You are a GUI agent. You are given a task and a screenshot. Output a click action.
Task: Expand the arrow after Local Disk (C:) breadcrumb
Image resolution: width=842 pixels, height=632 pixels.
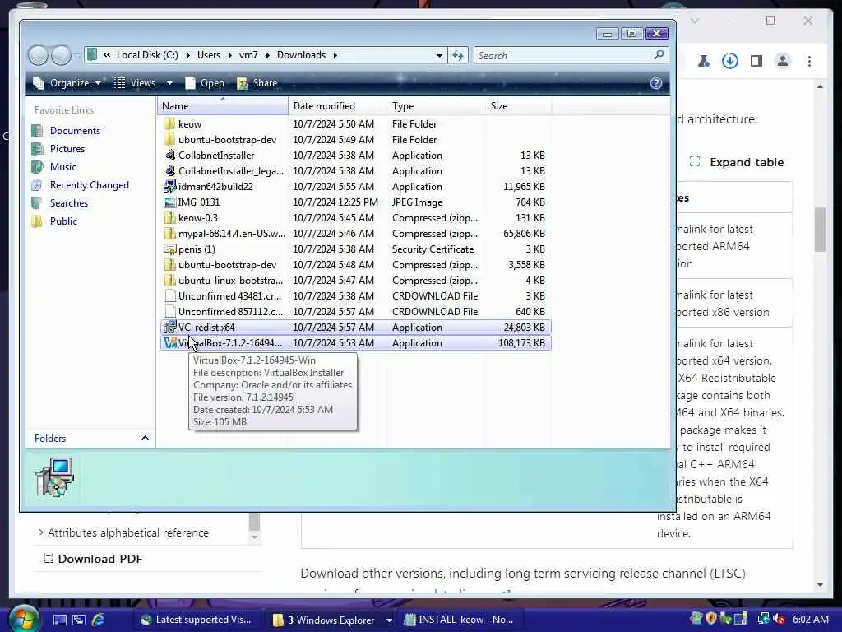[187, 55]
